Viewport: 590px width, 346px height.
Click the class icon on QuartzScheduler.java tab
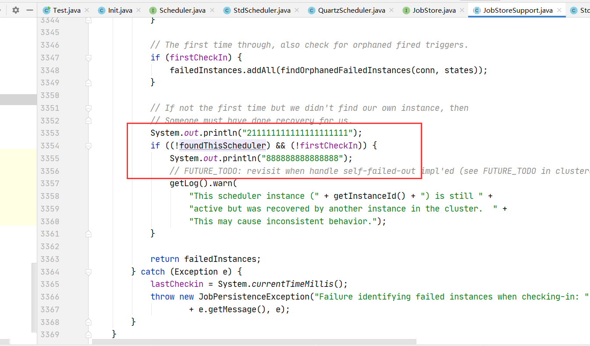pos(311,10)
